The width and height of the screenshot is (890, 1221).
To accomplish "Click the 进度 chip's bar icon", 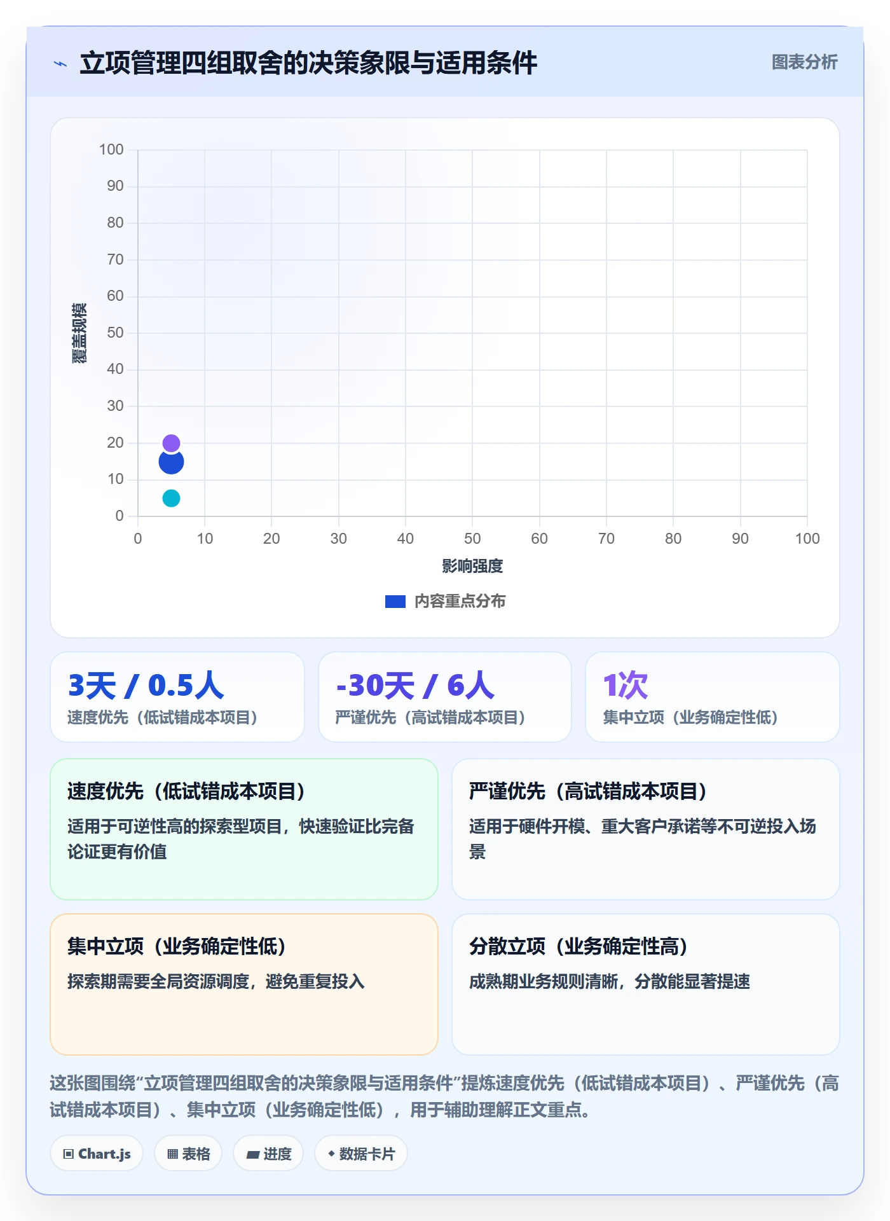I will [x=253, y=1154].
